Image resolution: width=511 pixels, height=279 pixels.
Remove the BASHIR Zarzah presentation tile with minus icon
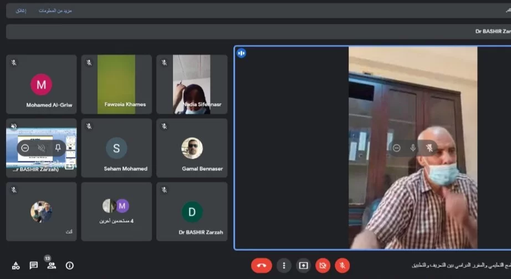25,148
